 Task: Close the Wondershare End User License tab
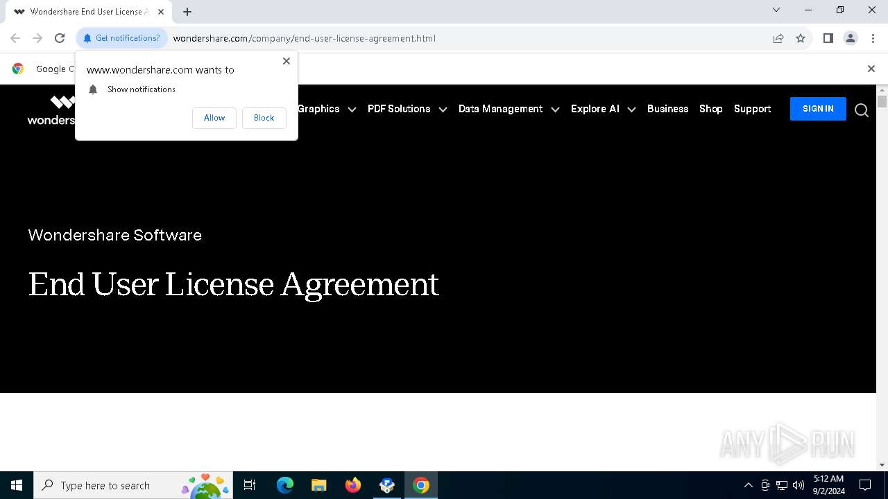pyautogui.click(x=161, y=12)
